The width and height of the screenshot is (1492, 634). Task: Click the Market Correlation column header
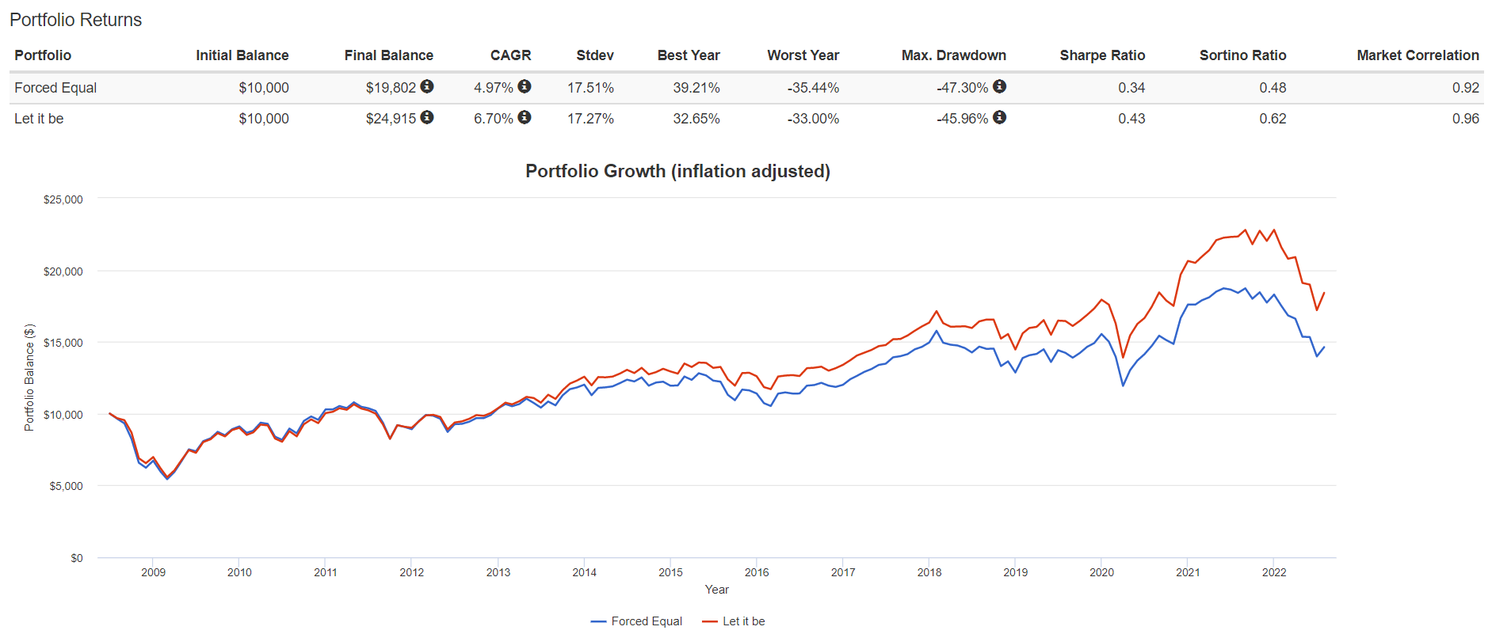click(1418, 55)
